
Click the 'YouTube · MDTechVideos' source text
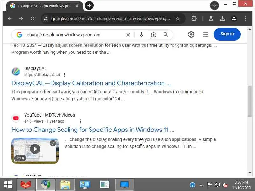(50, 115)
